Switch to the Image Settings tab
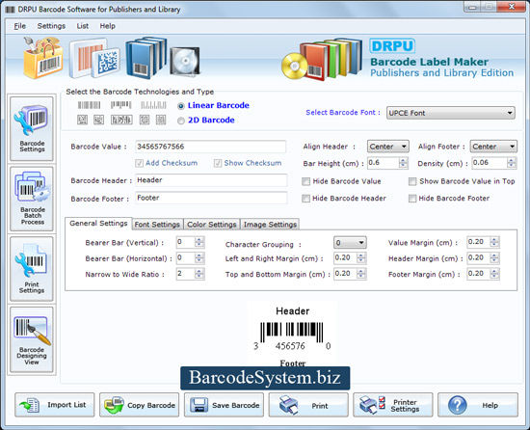Viewport: 530px width, 430px height. point(270,225)
